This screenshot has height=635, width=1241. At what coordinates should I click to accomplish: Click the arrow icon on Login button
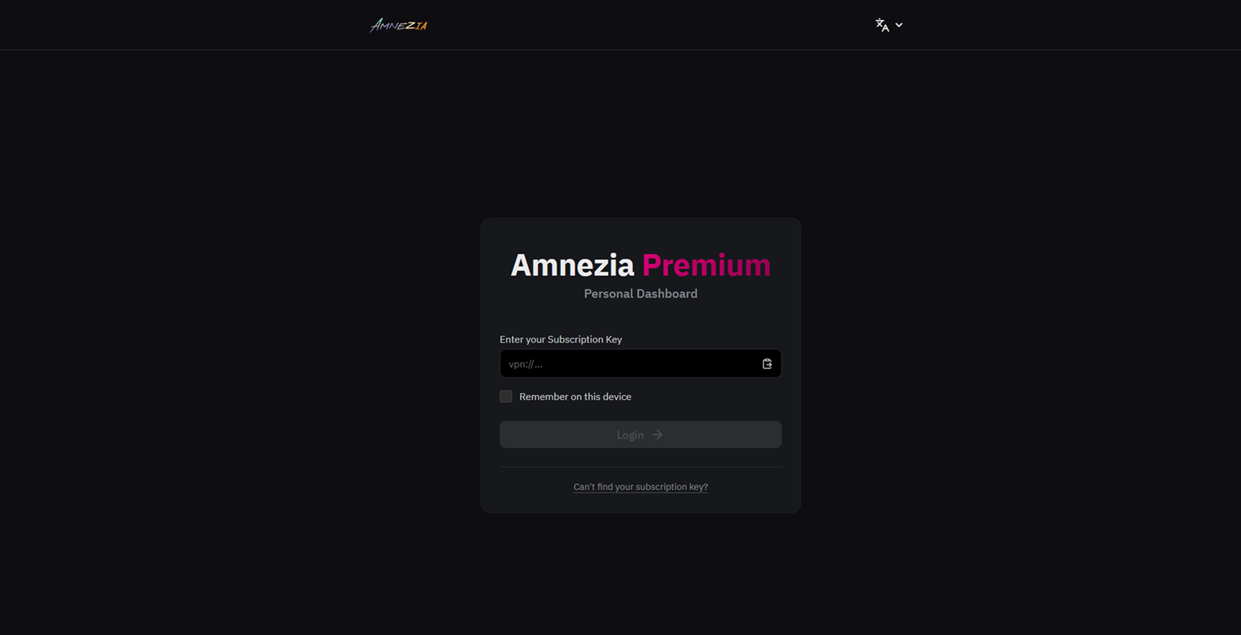tap(658, 435)
